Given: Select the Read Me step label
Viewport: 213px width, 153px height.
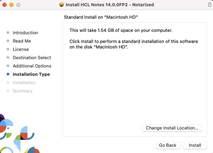Looking at the screenshot, I should pyautogui.click(x=22, y=41).
